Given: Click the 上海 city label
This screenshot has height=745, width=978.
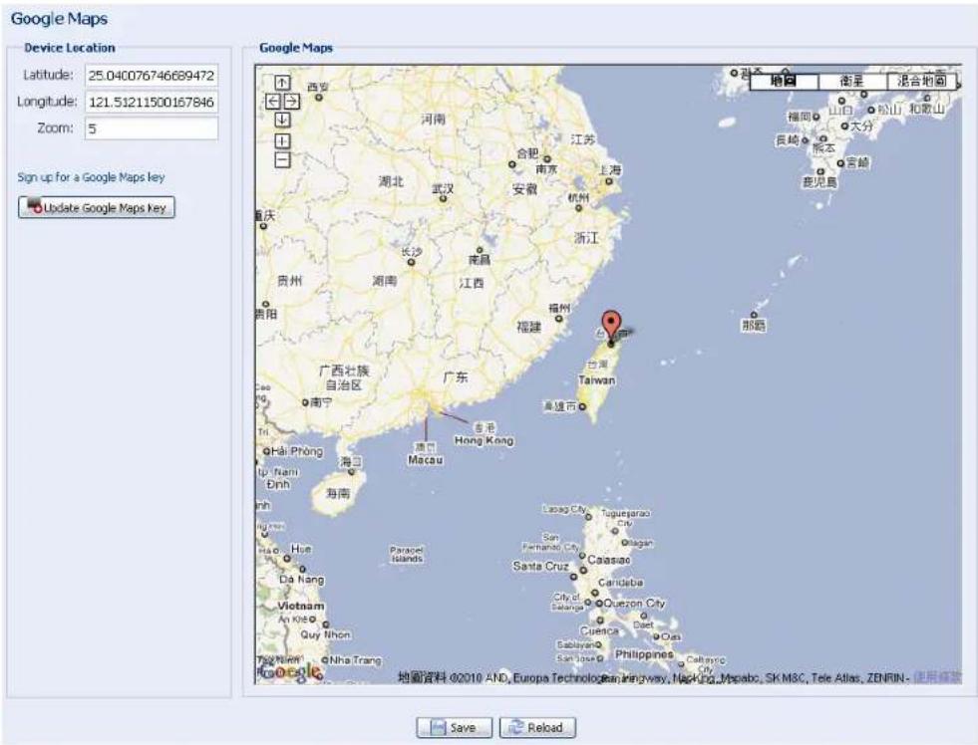Looking at the screenshot, I should (610, 169).
